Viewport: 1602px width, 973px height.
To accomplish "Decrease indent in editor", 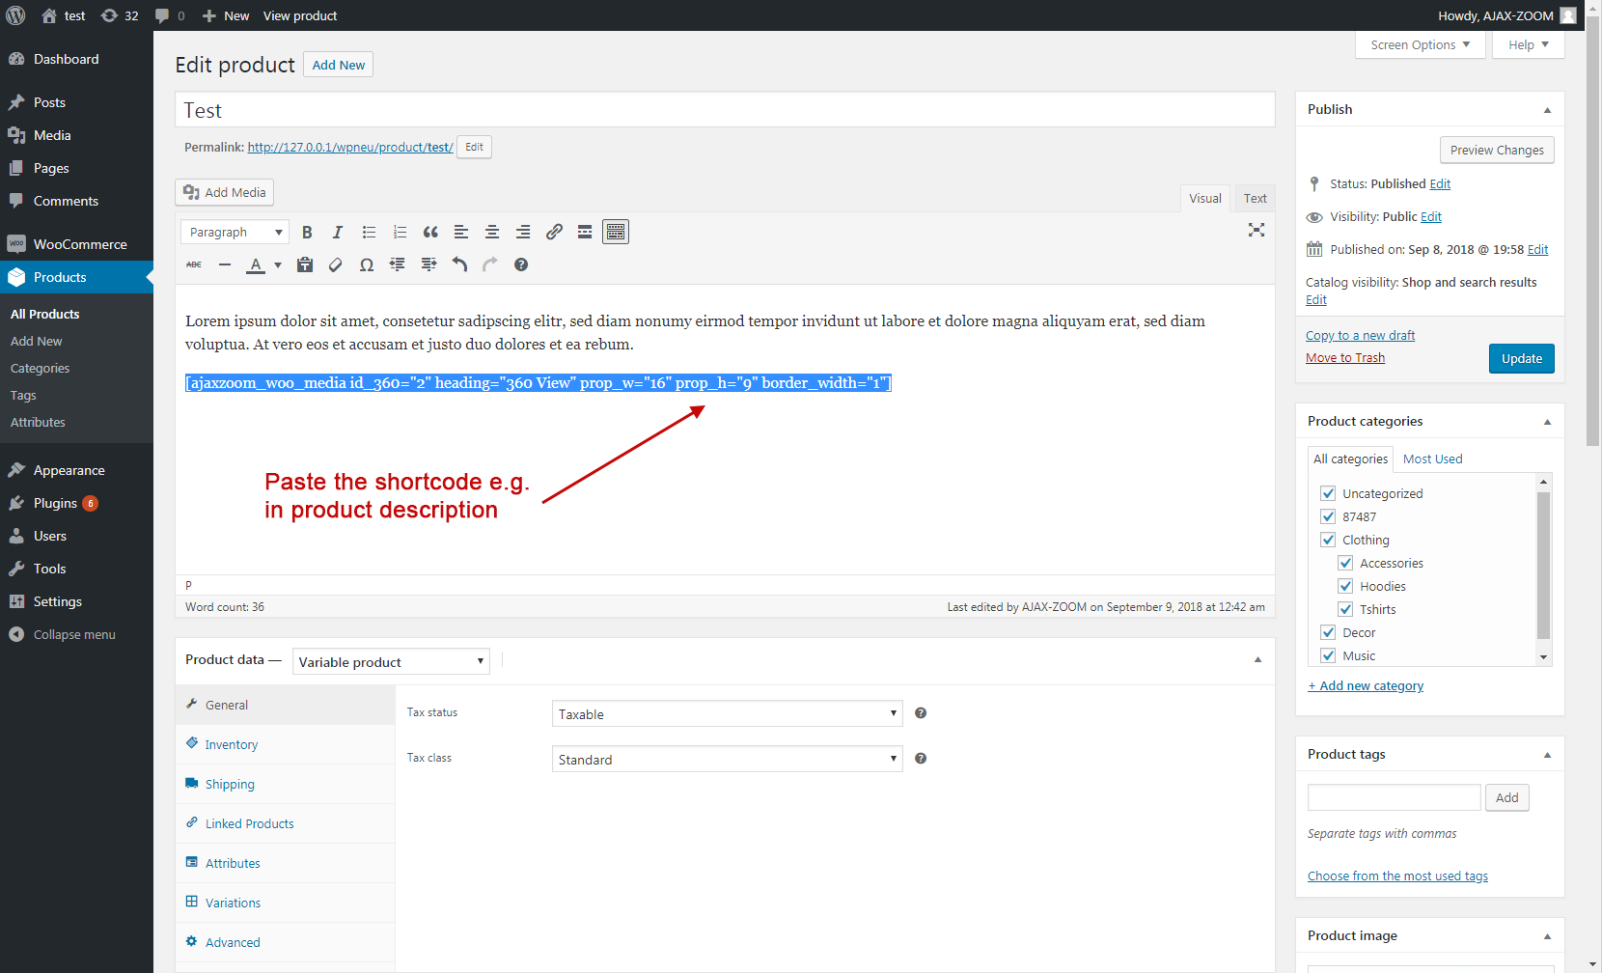I will [x=398, y=264].
